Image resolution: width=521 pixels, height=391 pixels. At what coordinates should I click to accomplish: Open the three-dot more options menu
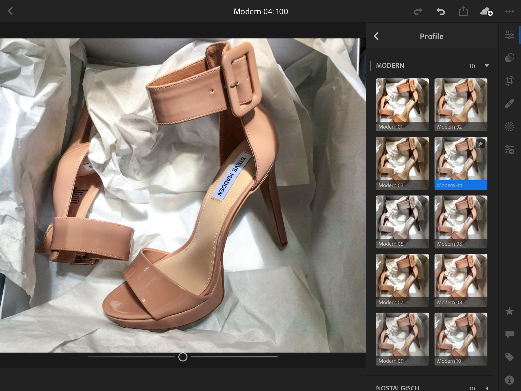[509, 11]
